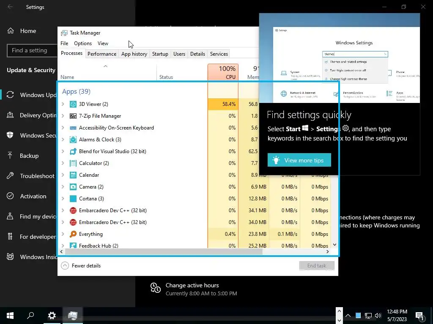The width and height of the screenshot is (433, 324).
Task: Open the volume speaker tray icon
Action: [x=378, y=316]
